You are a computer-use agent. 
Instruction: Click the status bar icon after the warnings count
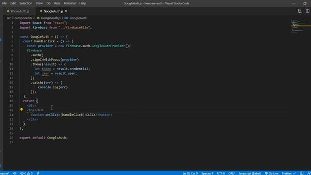coord(38,173)
